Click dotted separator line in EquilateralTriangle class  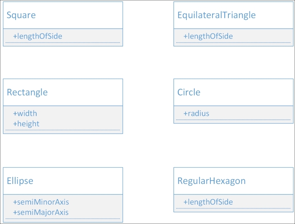(x=233, y=43)
